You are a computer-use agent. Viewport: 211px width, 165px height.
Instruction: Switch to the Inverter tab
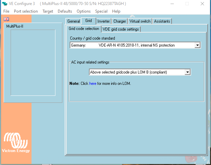coord(104,21)
